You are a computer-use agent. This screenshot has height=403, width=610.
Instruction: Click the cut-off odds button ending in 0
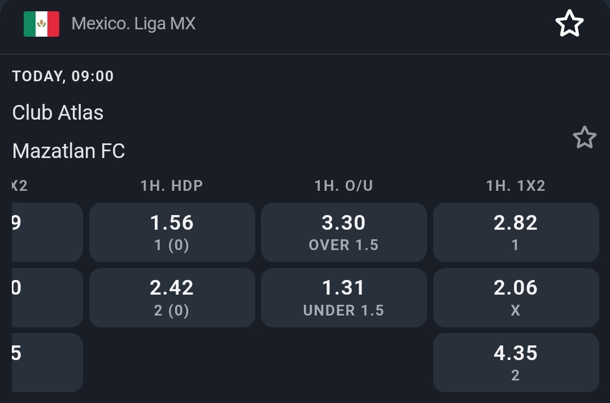click(47, 297)
